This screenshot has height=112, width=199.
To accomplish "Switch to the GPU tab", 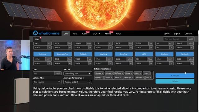I will (x=66, y=34).
